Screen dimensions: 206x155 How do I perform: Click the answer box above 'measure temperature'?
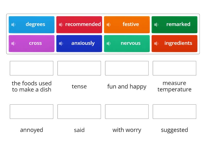coord(174,68)
